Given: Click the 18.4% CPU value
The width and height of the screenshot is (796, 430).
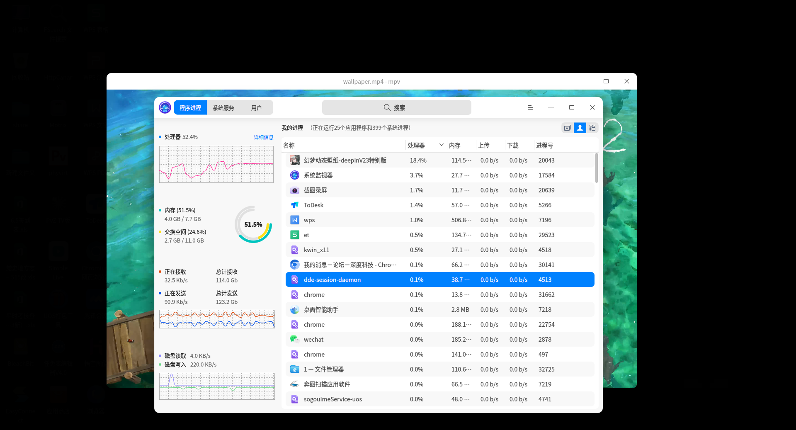Looking at the screenshot, I should (418, 160).
